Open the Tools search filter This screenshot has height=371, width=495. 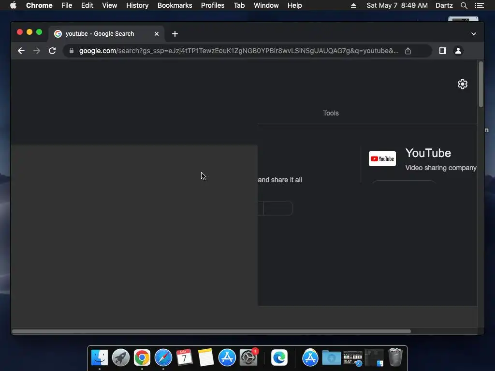[331, 113]
